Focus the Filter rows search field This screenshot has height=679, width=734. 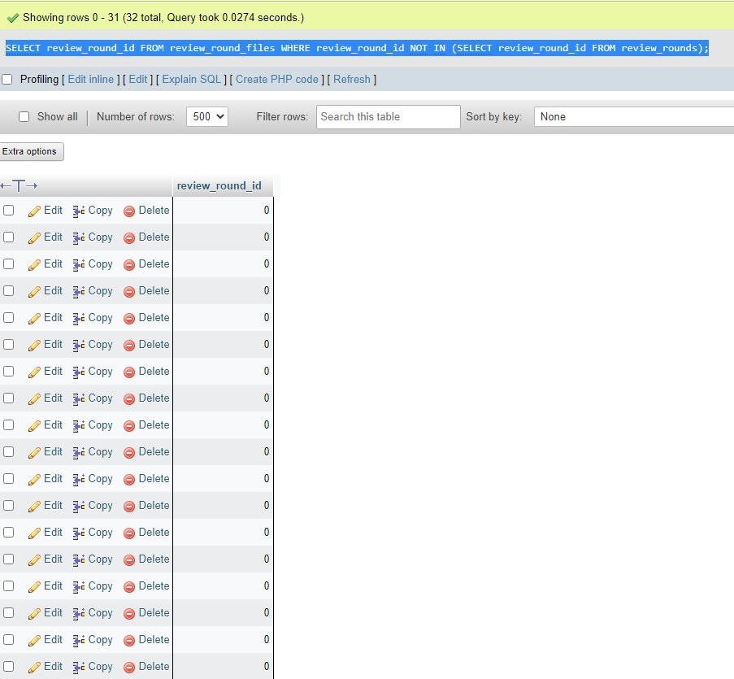click(x=388, y=116)
